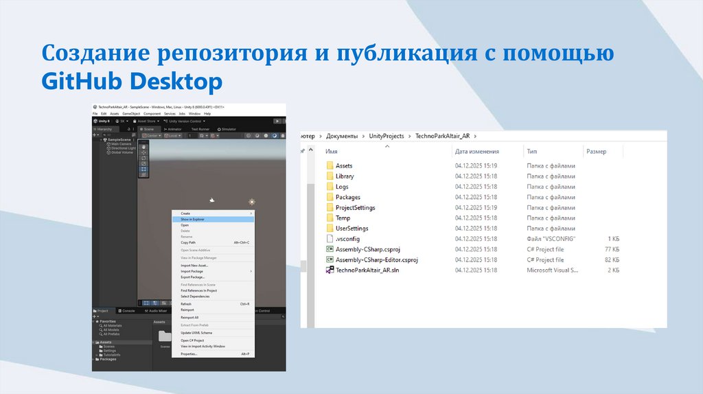Viewport: 703px width, 394px height.
Task: Choose Reimport All in context menu
Action: pos(213,317)
